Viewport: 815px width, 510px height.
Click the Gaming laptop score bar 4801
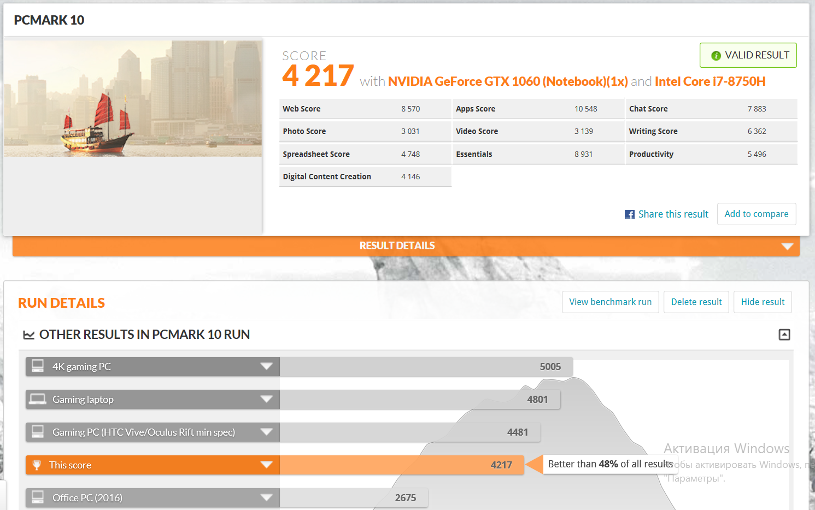[x=420, y=399]
